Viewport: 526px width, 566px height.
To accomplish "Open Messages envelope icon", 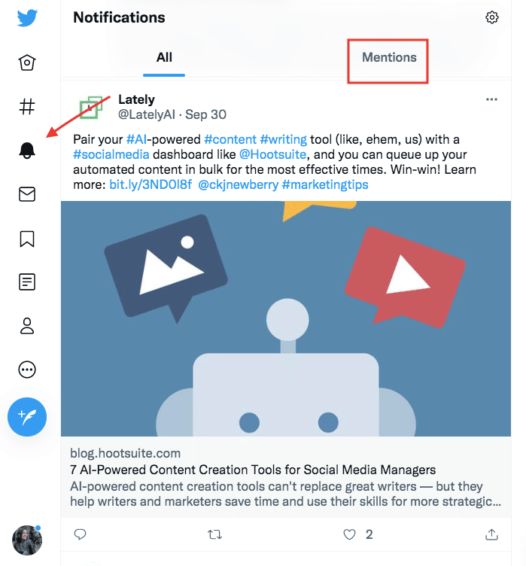I will [27, 194].
